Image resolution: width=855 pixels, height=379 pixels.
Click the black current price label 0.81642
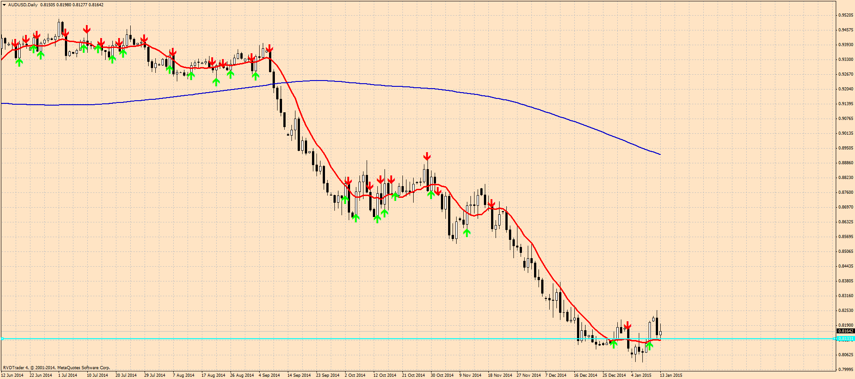pyautogui.click(x=846, y=331)
